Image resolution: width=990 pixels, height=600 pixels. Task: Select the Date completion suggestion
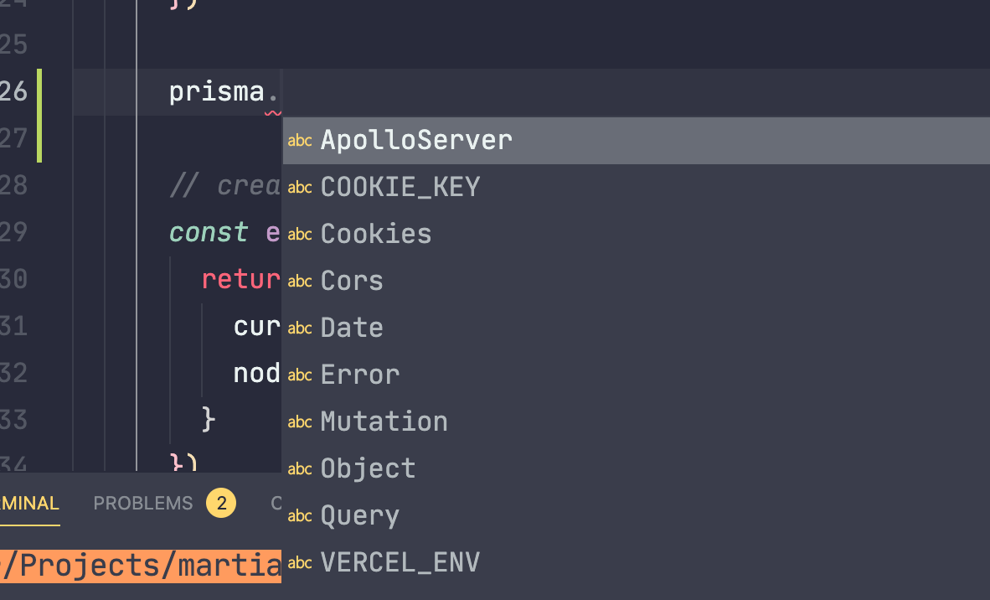(351, 328)
